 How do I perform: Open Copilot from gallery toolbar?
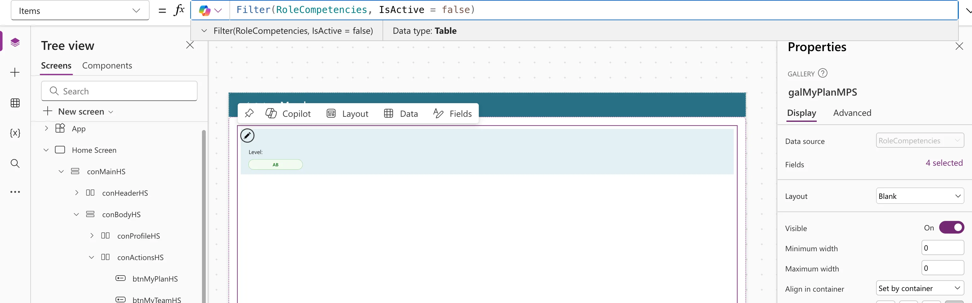[288, 114]
